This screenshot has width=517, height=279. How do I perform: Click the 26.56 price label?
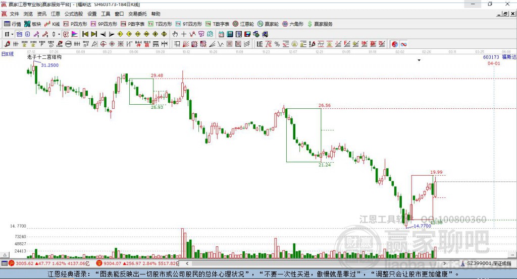tap(325, 105)
